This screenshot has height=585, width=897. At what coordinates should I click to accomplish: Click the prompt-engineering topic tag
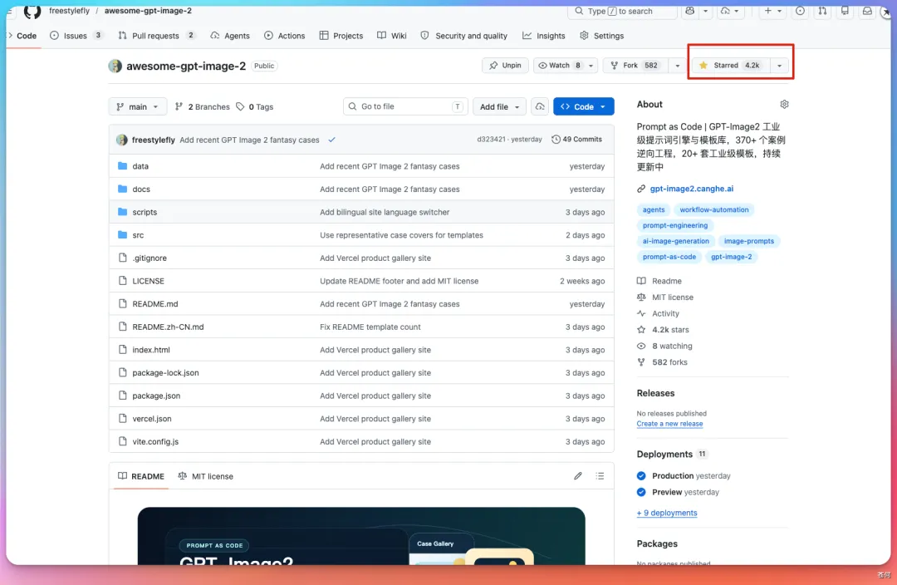(675, 225)
